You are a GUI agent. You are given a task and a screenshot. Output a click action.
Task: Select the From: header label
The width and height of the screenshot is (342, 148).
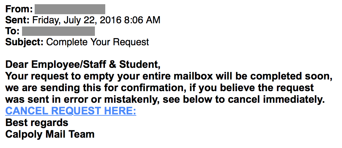(19, 9)
